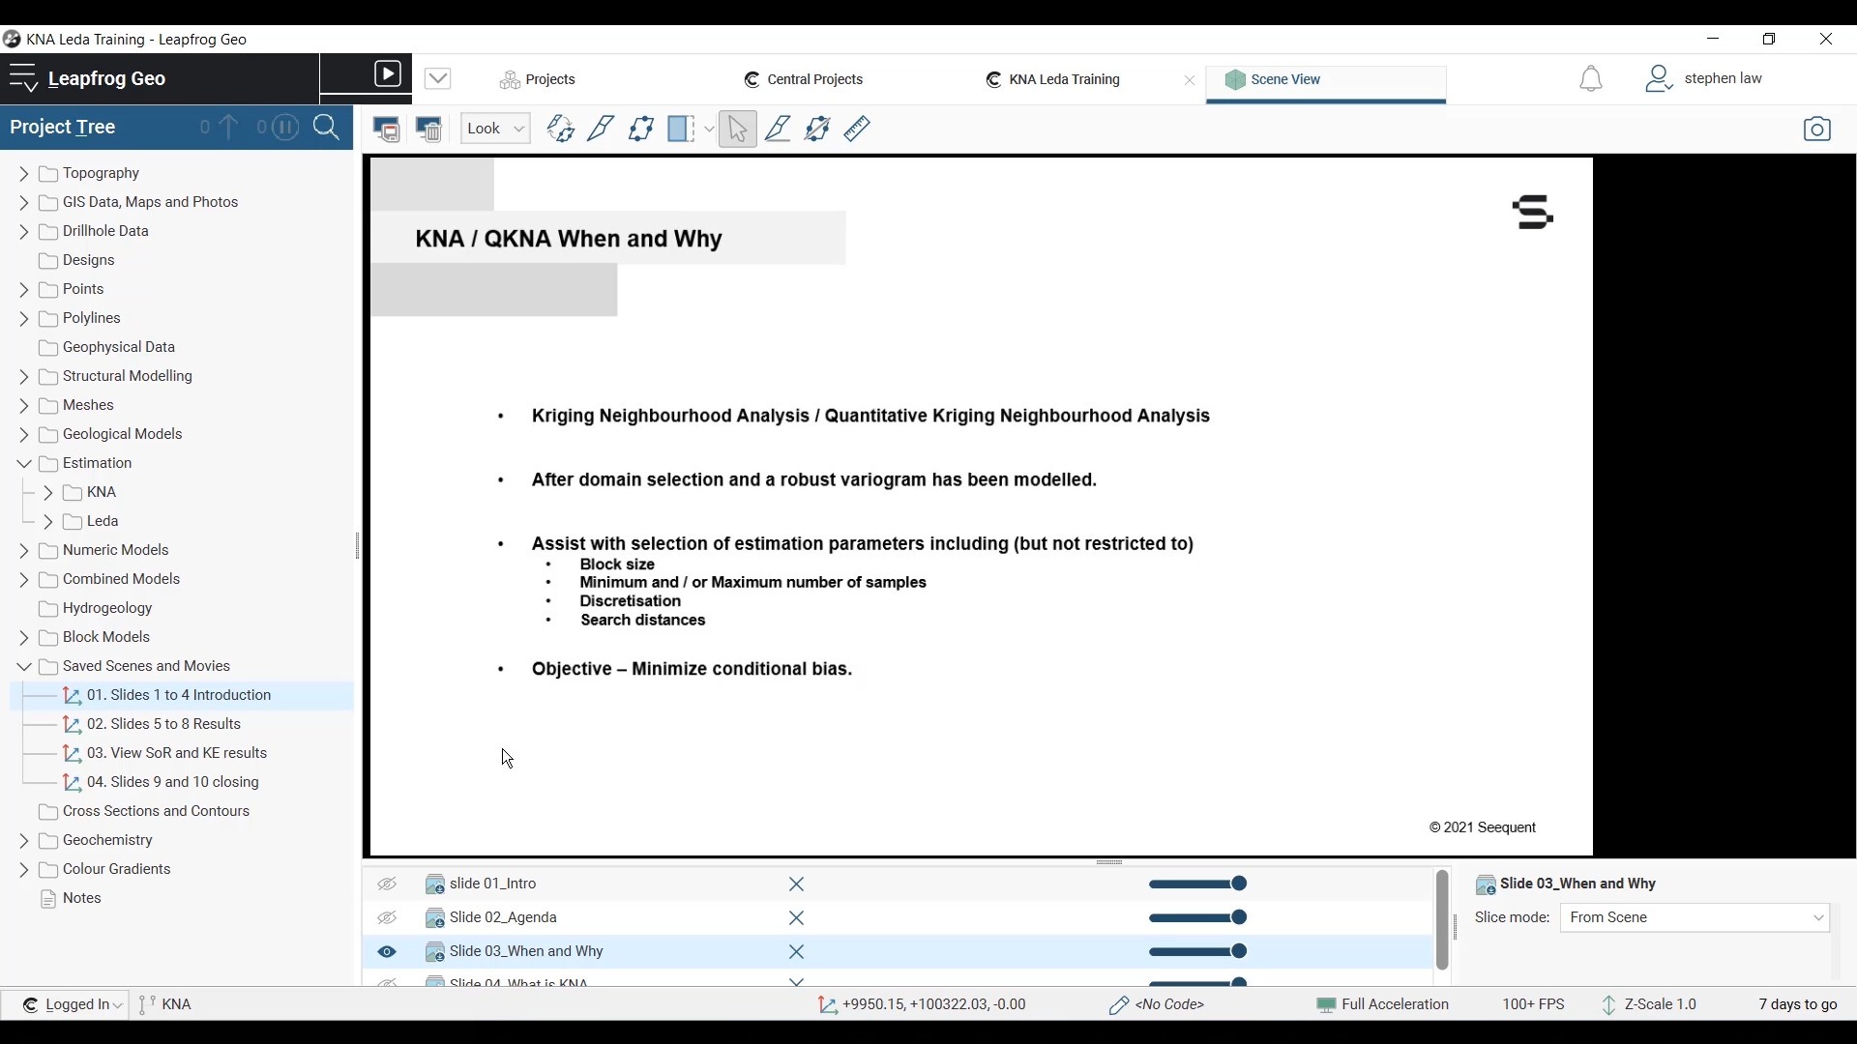The height and width of the screenshot is (1044, 1857).
Task: Hide Slide 03_When and Why
Action: tap(387, 952)
